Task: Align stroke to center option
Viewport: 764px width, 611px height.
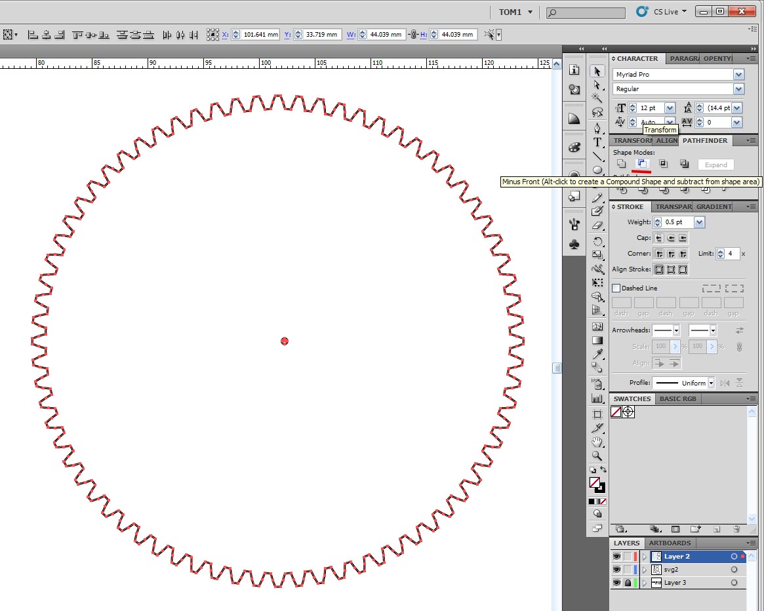Action: (659, 269)
